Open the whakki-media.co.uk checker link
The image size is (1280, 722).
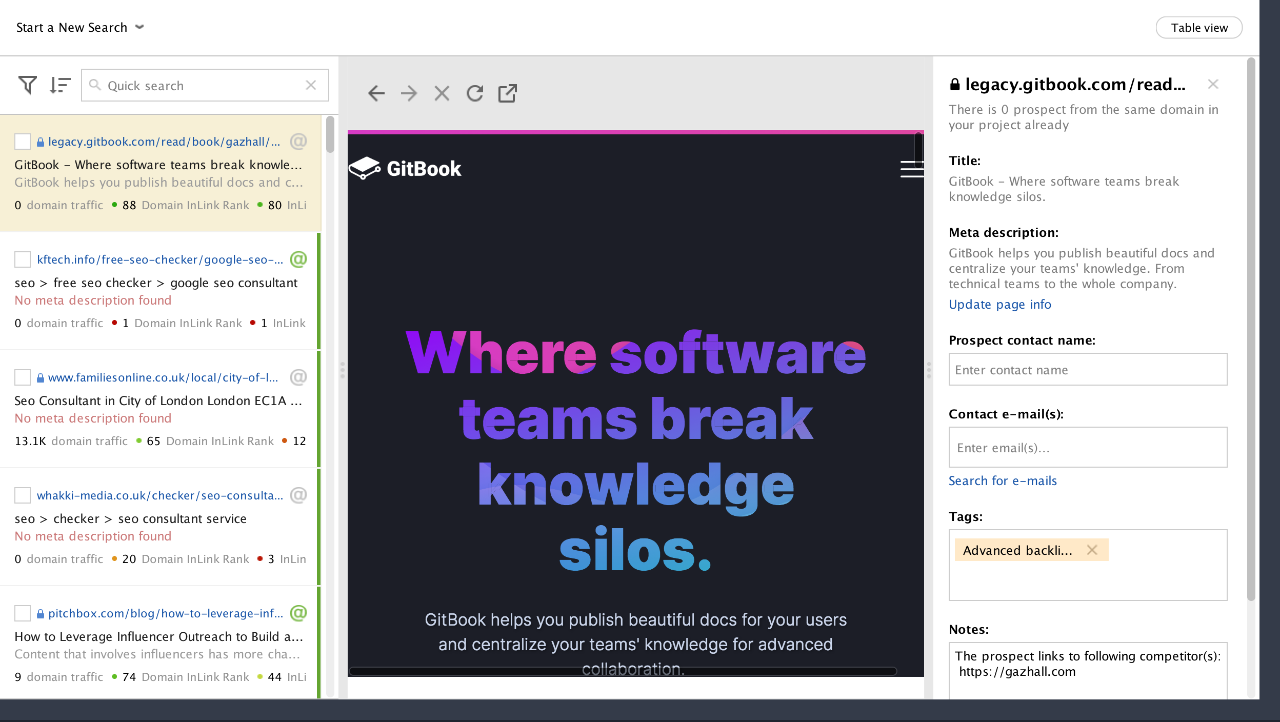160,495
